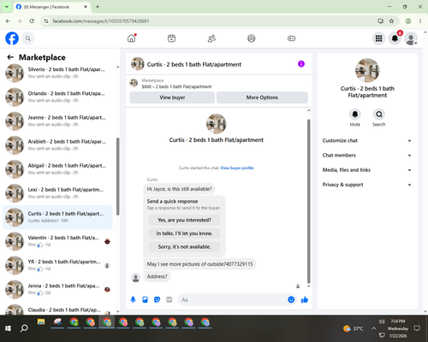This screenshot has width=428, height=342.
Task: Go to the Home feed icon
Action: (132, 38)
